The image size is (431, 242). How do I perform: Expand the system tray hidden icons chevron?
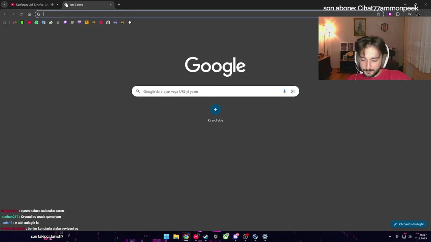pyautogui.click(x=390, y=237)
